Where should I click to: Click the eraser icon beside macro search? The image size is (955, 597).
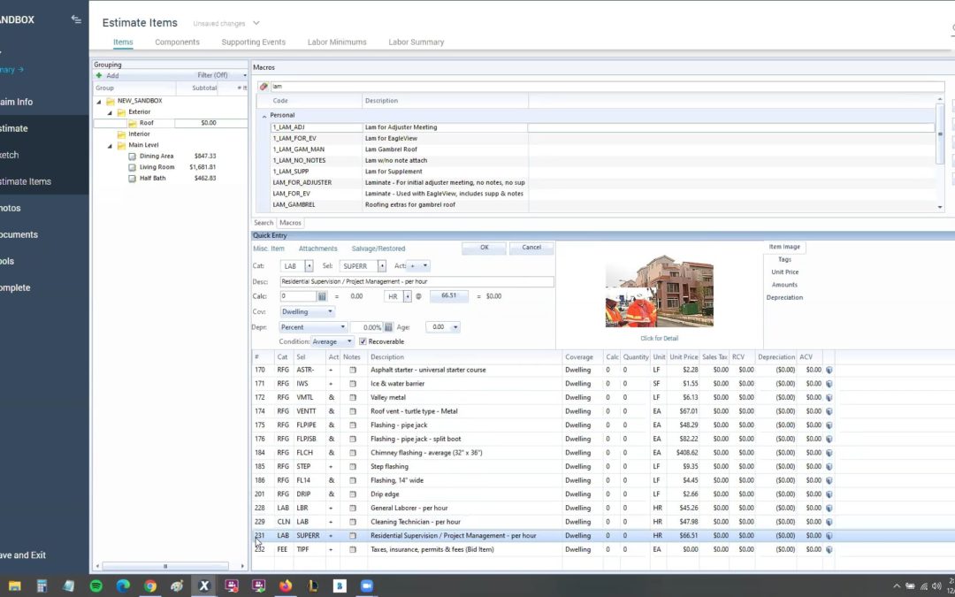(264, 87)
